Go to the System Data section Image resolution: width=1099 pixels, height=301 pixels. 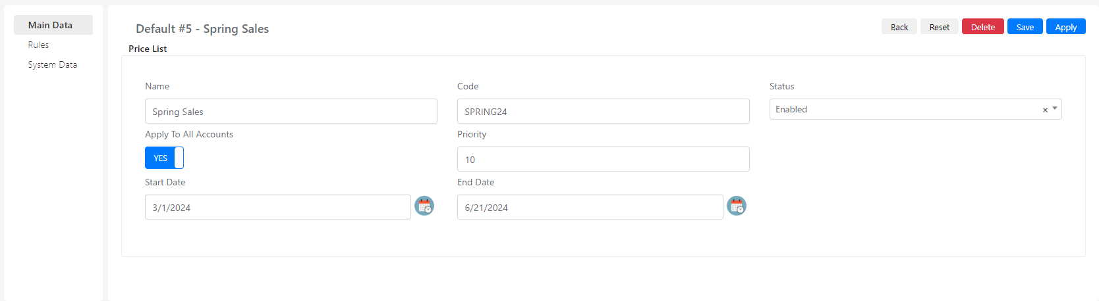[x=53, y=64]
